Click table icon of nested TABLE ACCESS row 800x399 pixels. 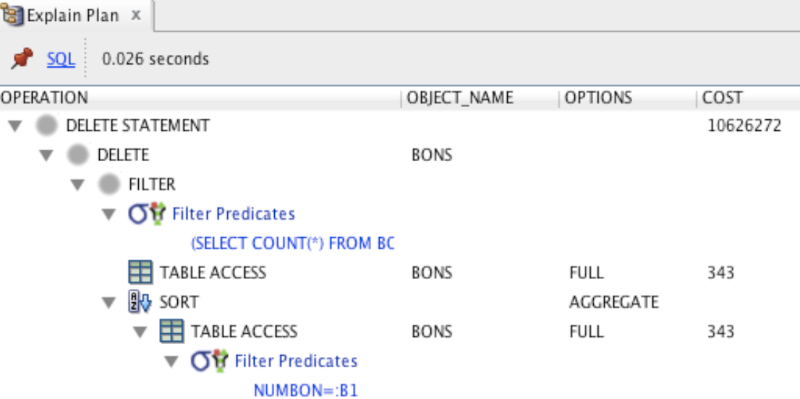(171, 332)
